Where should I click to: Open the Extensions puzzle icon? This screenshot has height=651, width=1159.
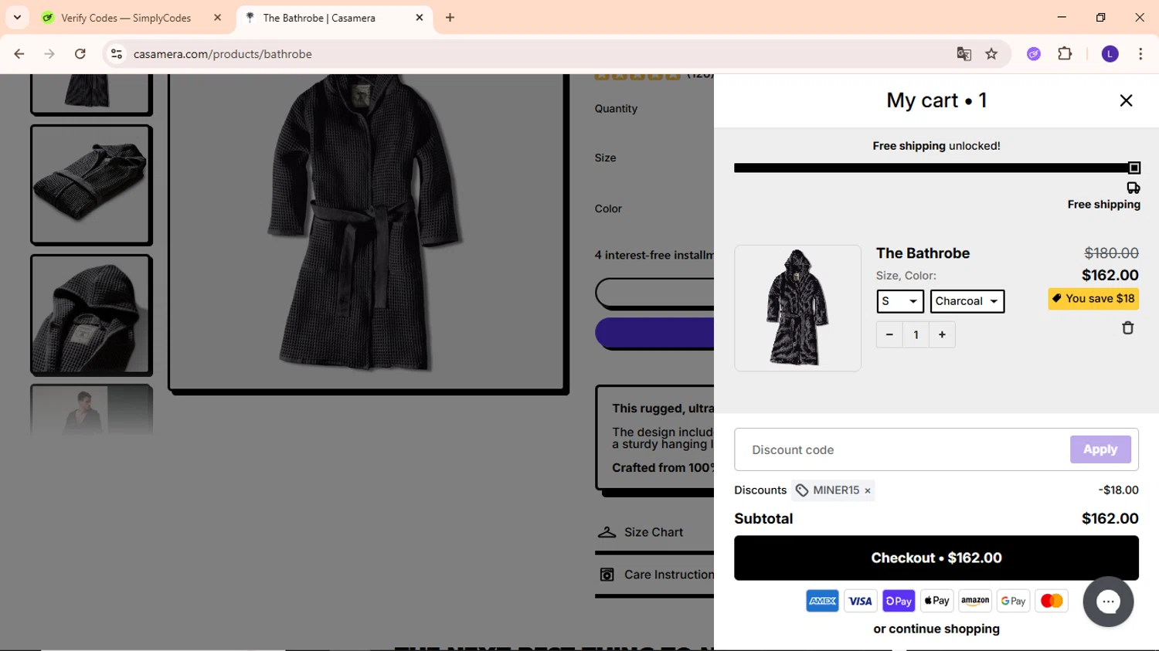pyautogui.click(x=1065, y=54)
